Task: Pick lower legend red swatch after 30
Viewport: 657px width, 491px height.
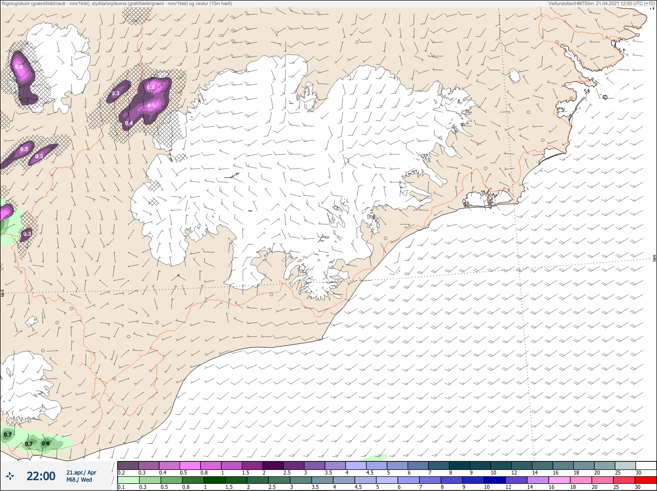Action: pyautogui.click(x=646, y=480)
